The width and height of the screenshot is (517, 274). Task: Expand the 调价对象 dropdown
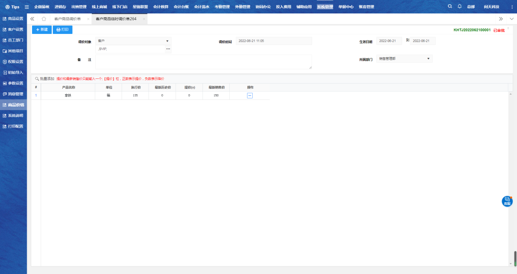(167, 41)
